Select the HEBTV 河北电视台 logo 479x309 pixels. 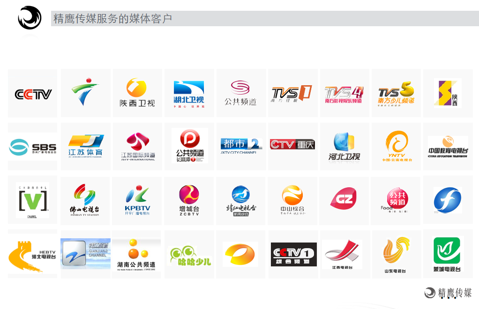(x=32, y=257)
